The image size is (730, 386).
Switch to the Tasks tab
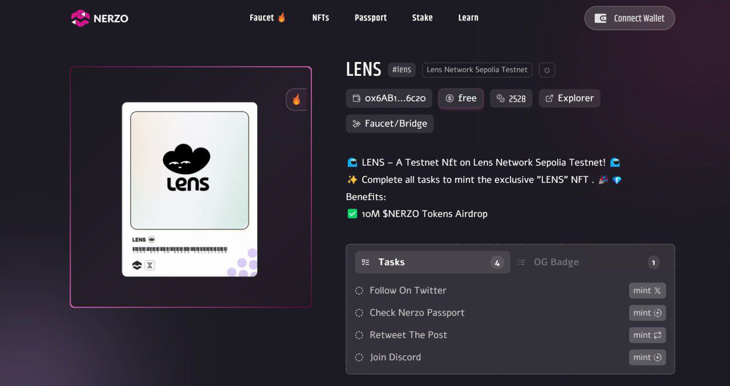(x=432, y=262)
